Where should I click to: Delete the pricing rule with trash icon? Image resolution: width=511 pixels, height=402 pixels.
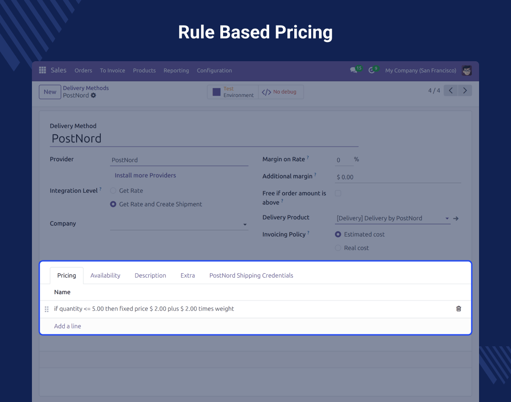click(x=459, y=309)
